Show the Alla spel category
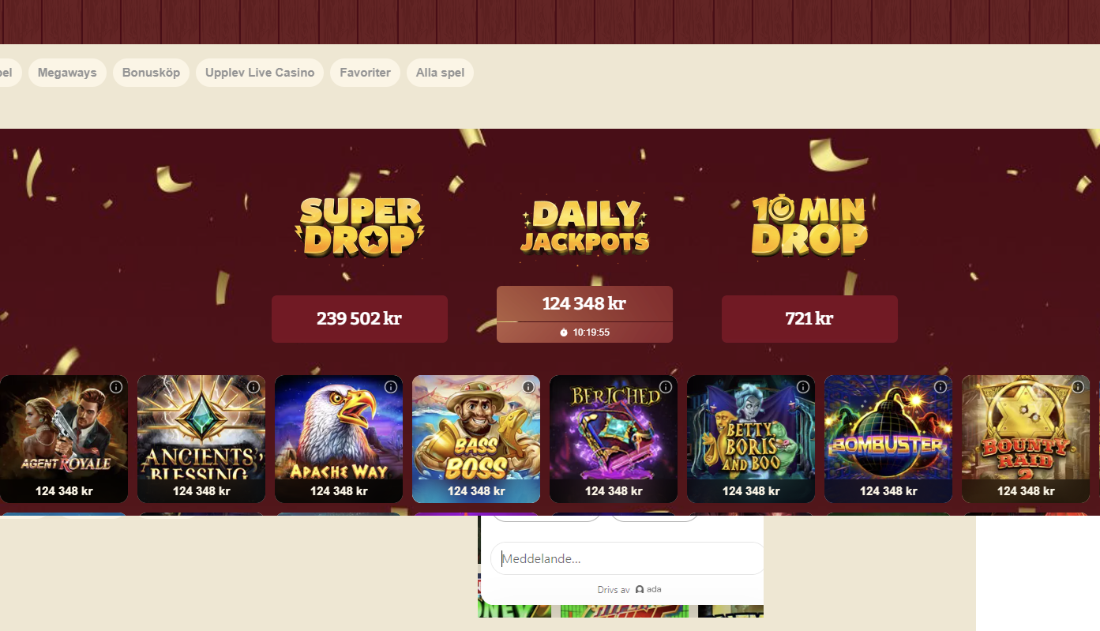Image resolution: width=1100 pixels, height=631 pixels. click(x=440, y=73)
